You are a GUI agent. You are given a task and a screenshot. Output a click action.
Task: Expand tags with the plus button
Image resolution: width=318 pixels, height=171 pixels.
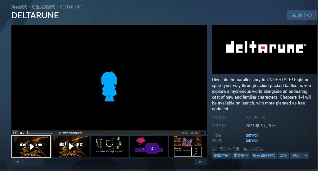coord(305,156)
